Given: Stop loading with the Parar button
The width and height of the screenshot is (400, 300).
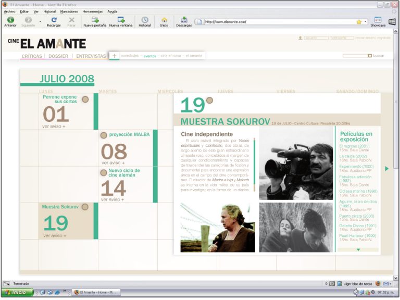Looking at the screenshot, I should tap(72, 22).
